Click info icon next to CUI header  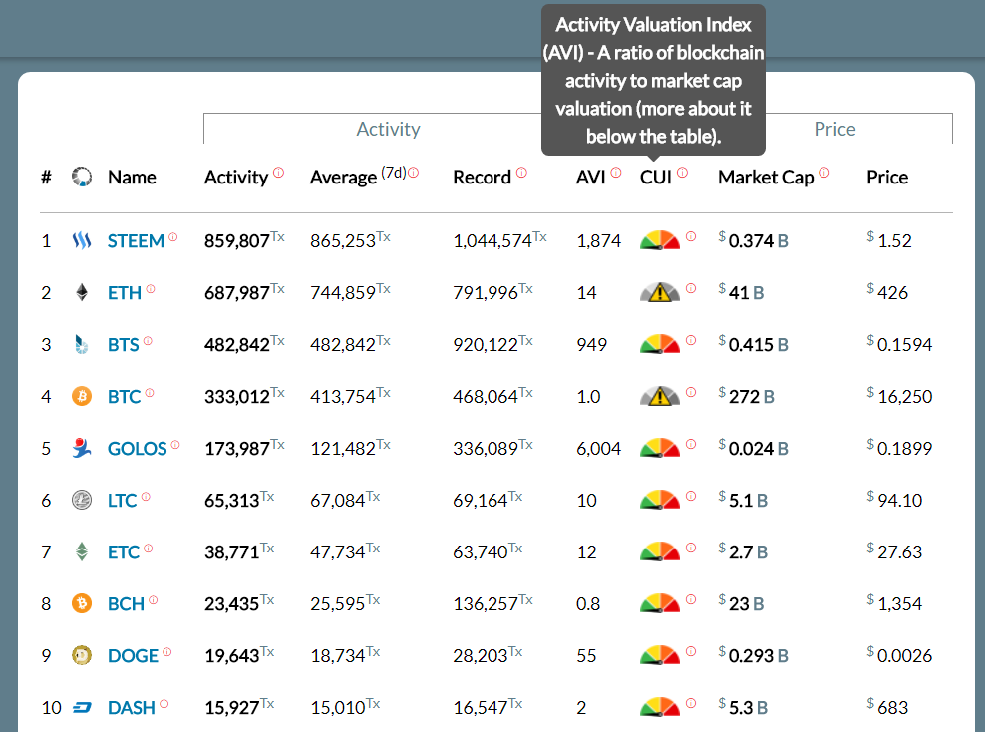pos(683,173)
